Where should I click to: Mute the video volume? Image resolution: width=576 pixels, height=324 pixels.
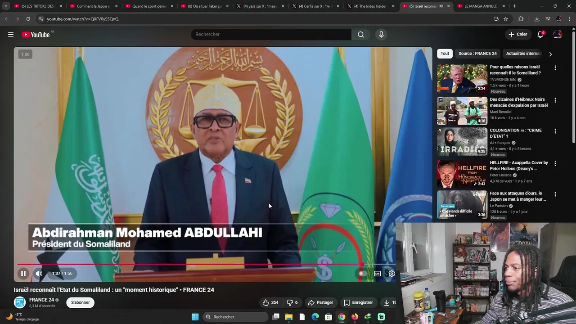[x=39, y=273]
